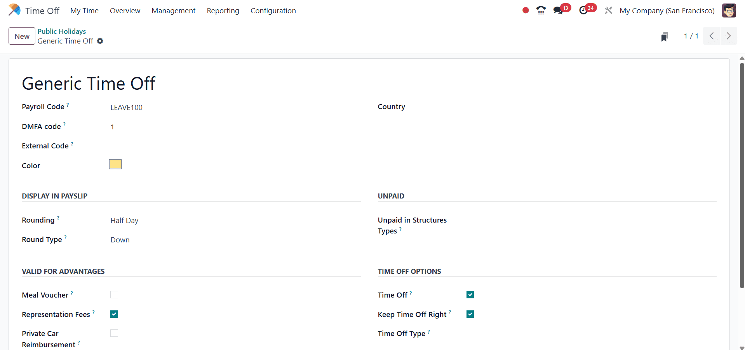Screen dimensions: 745x350
Task: Click the gear actions icon beside Generic Time Off
Action: point(100,41)
